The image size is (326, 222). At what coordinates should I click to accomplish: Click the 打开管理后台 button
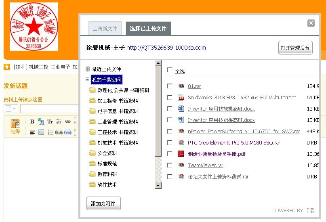(295, 48)
